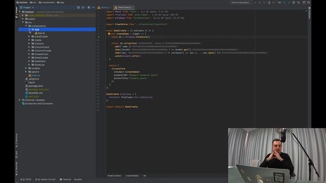Screen dimensions: 326x183
Task: Collapse the kanban root project node
Action: click(20, 12)
